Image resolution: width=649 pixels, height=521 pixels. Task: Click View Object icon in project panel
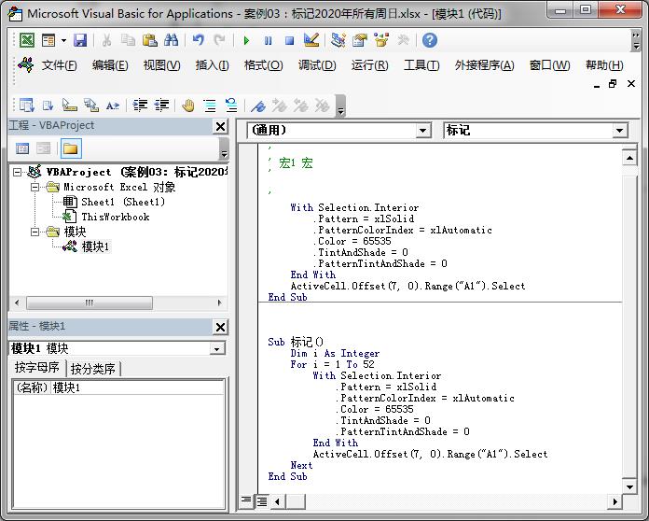click(44, 148)
